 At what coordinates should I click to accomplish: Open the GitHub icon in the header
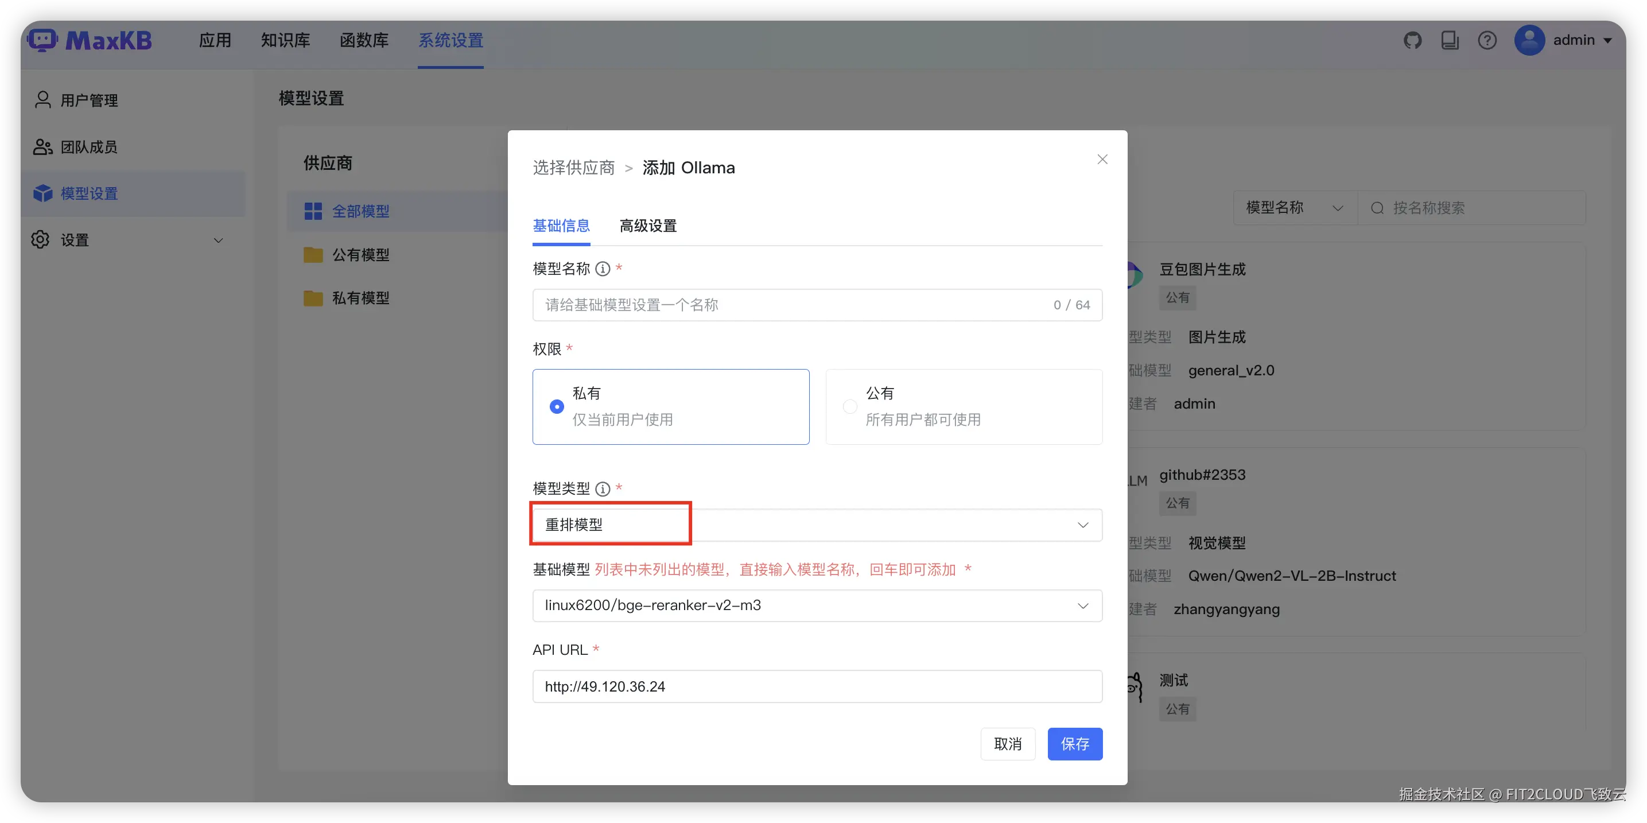1412,40
